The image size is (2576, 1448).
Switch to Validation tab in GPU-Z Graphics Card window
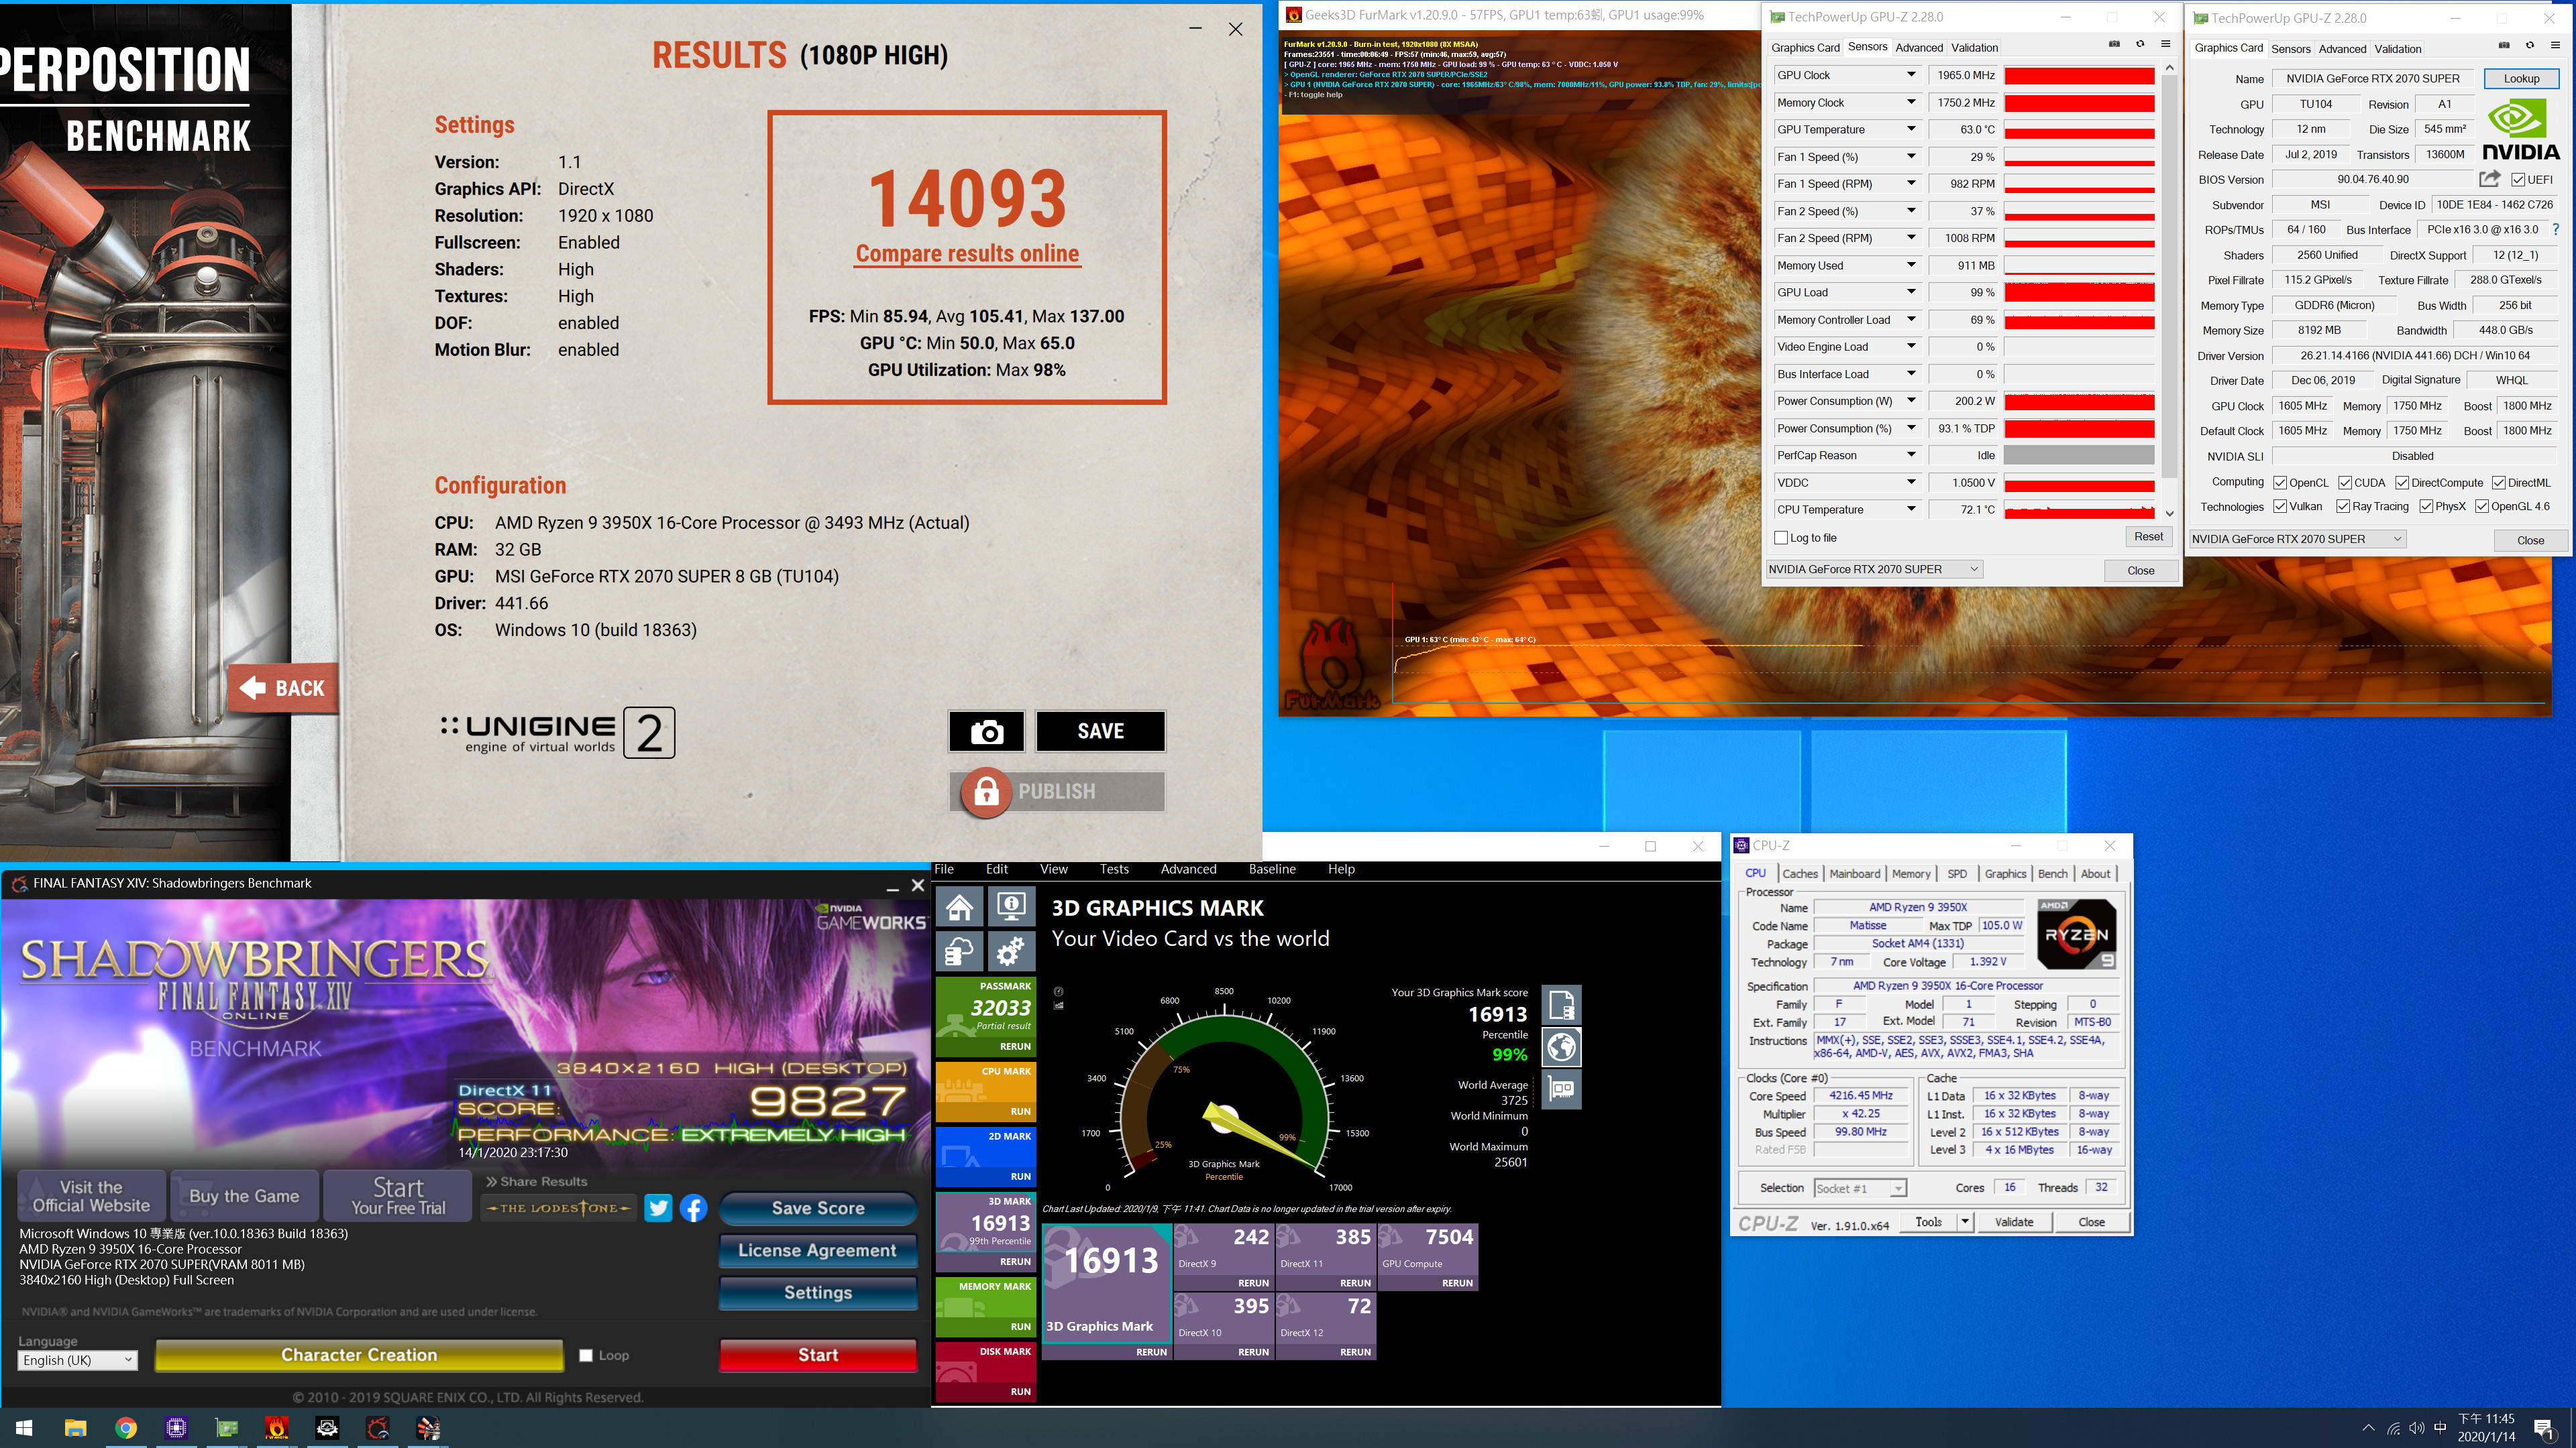tap(2397, 48)
